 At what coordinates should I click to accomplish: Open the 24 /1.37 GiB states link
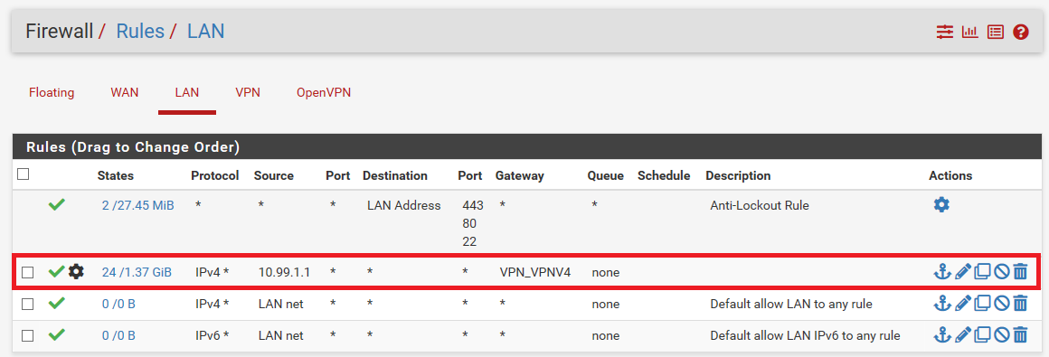(137, 272)
